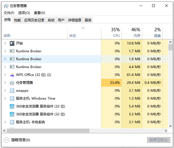Click the WPS Office process icon
The height and width of the screenshot is (148, 174).
(x=12, y=75)
